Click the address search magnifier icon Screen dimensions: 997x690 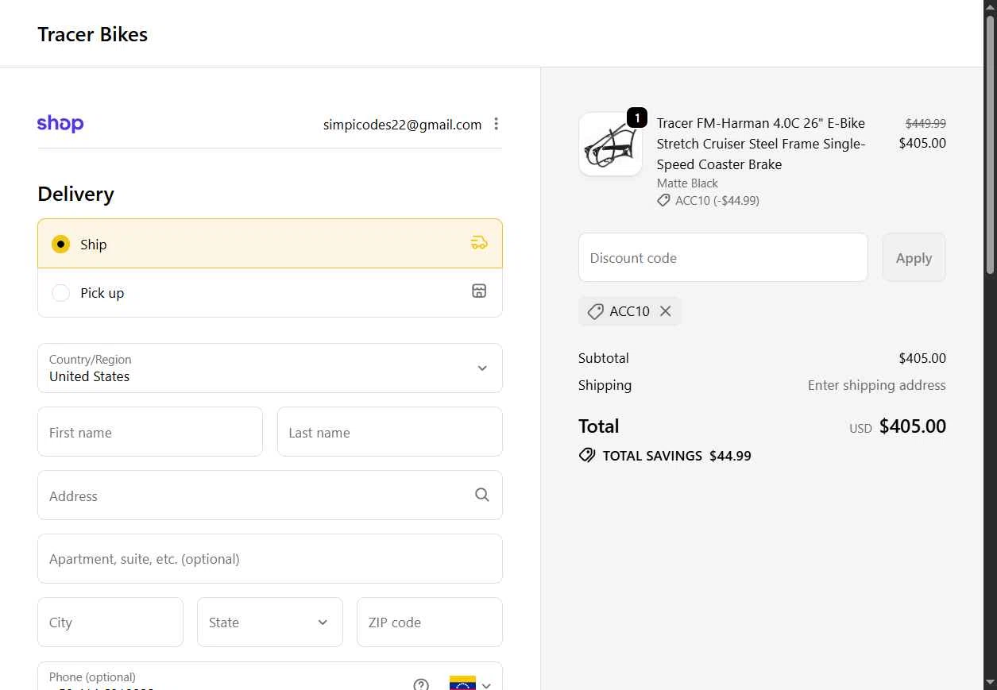click(482, 495)
